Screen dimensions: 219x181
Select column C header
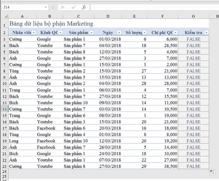tap(78, 16)
